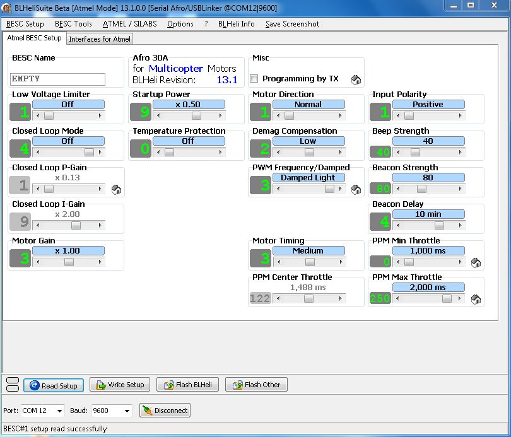
Task: Click the BLHeliSuite app icon in title bar
Action: click(x=6, y=8)
